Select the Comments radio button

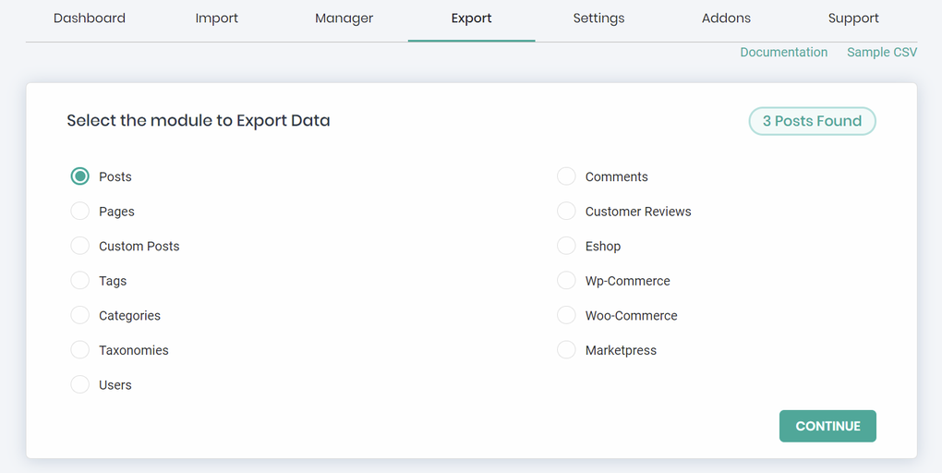(566, 176)
